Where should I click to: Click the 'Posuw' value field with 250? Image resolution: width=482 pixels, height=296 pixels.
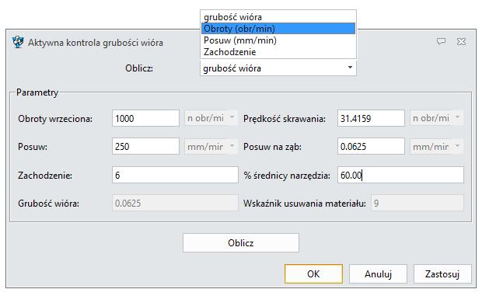pos(145,146)
